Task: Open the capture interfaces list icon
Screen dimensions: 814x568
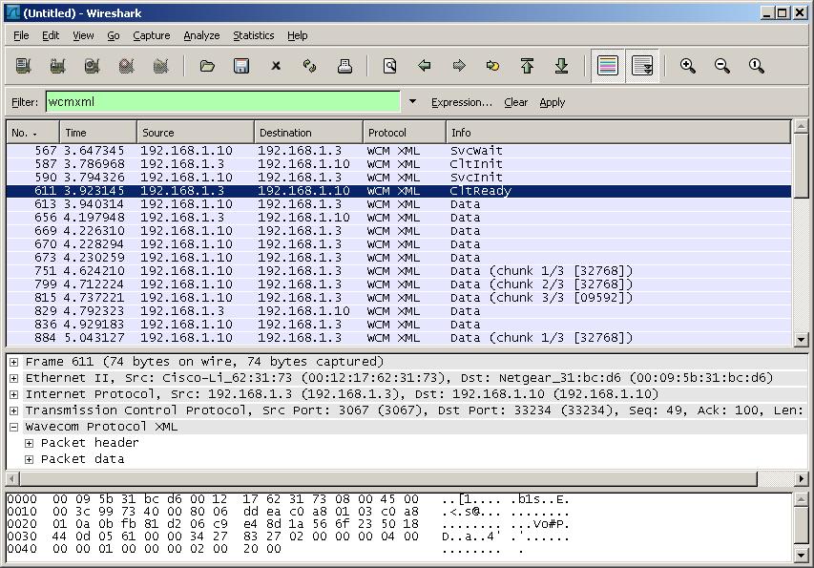Action: coord(23,66)
